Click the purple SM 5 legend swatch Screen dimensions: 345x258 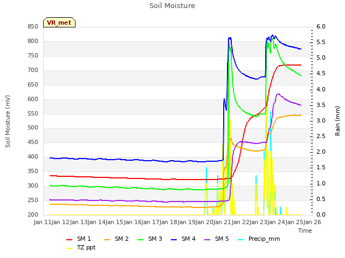(208, 240)
